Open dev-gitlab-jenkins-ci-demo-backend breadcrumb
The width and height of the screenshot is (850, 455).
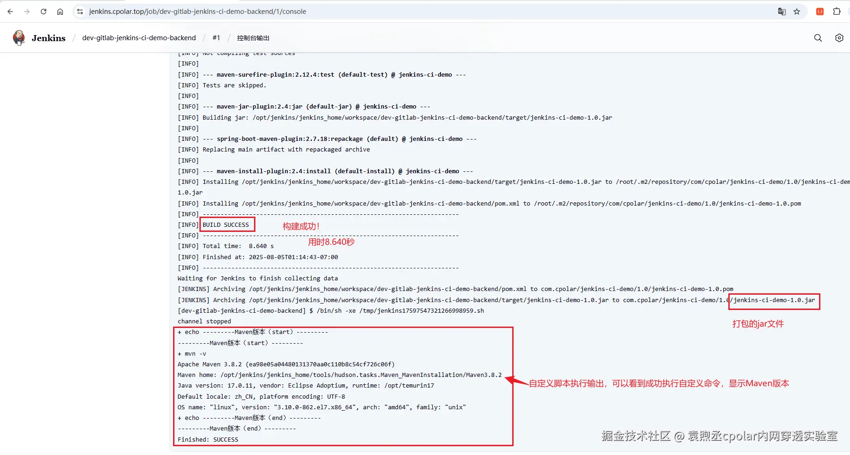click(x=139, y=38)
